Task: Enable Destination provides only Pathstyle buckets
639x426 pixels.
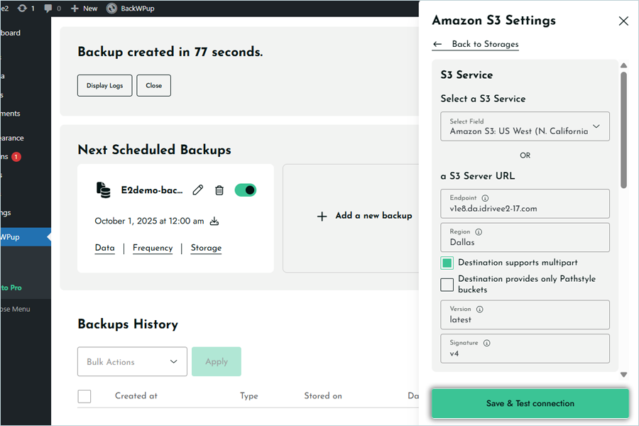Action: pos(447,285)
